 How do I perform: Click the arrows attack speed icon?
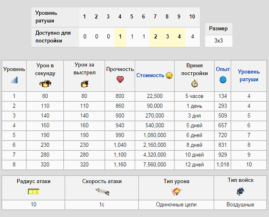102,192
